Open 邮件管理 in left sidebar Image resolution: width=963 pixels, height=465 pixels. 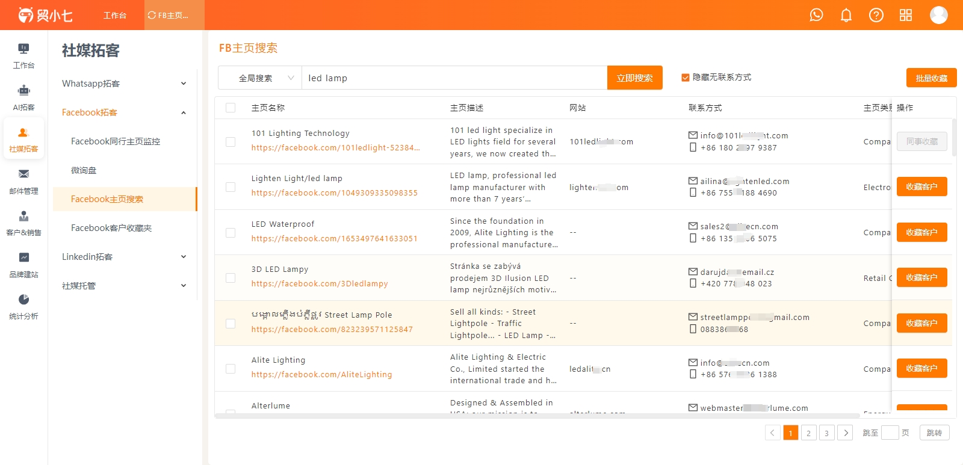click(23, 182)
